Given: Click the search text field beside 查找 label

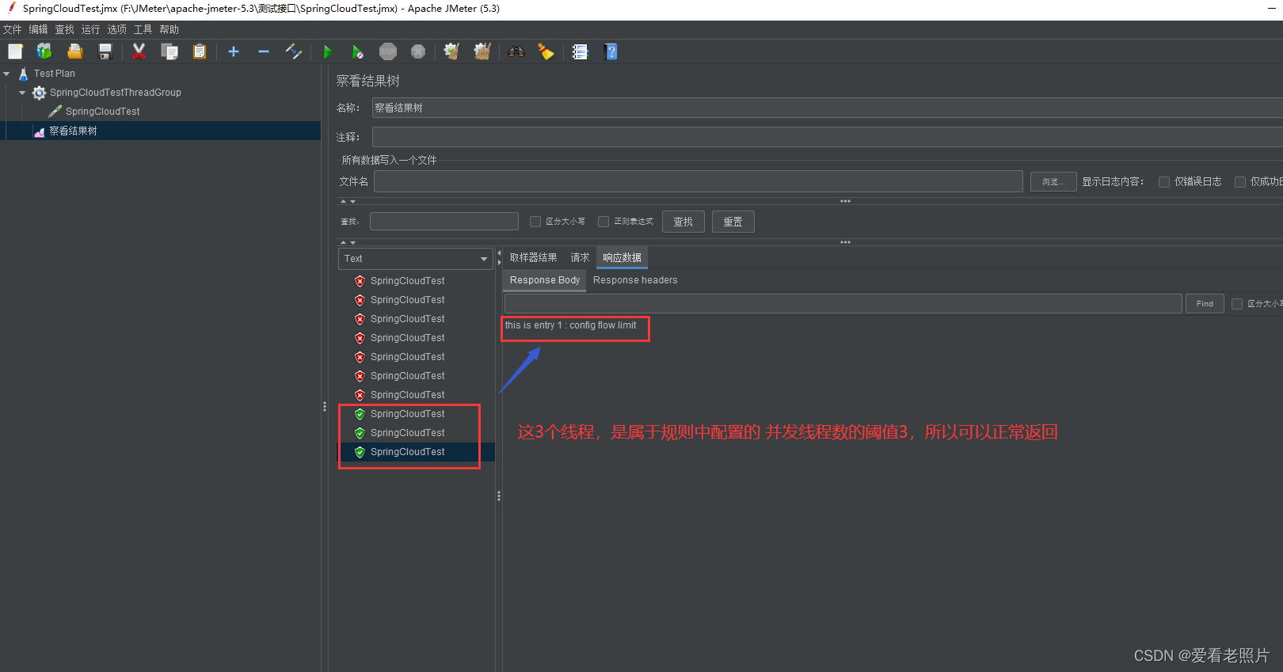Looking at the screenshot, I should click(444, 222).
